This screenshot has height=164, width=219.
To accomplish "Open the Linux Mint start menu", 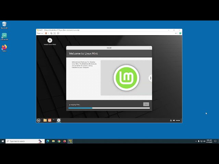I will (x=39, y=120).
